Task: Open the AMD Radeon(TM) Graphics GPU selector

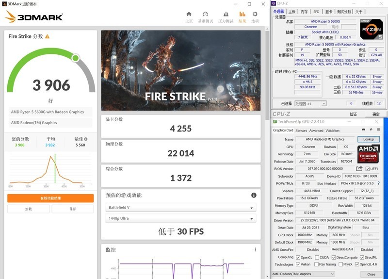Action: 303,274
